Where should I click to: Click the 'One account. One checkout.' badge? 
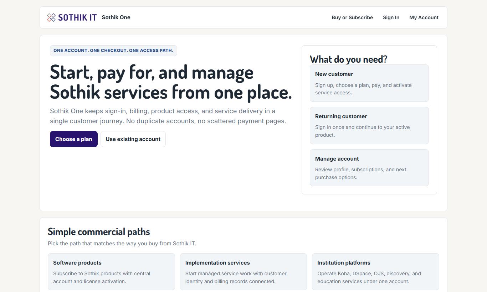pyautogui.click(x=113, y=51)
